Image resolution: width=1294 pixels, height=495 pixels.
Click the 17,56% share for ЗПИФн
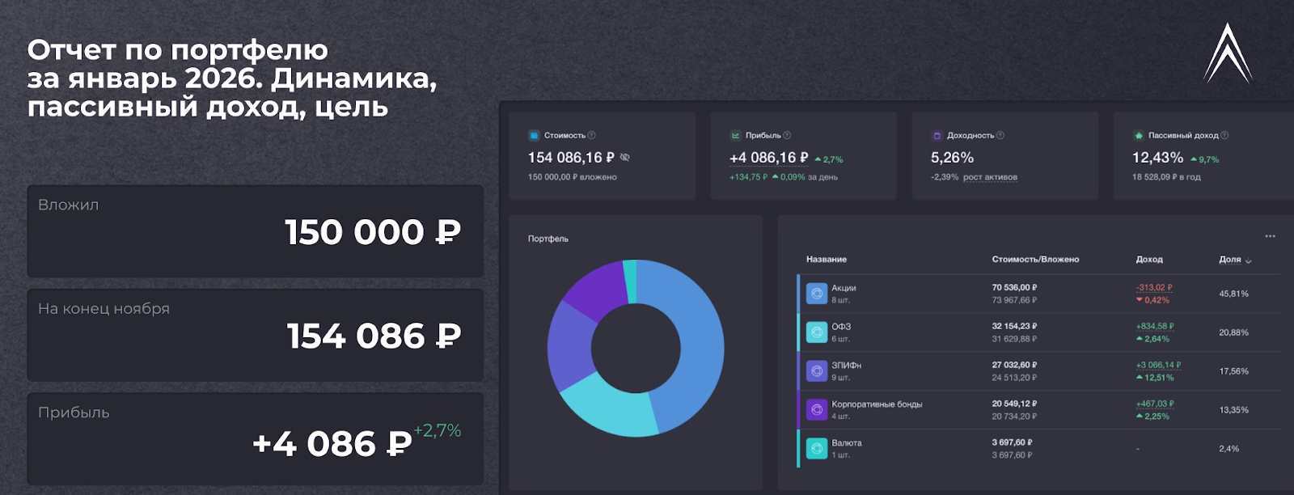point(1233,371)
